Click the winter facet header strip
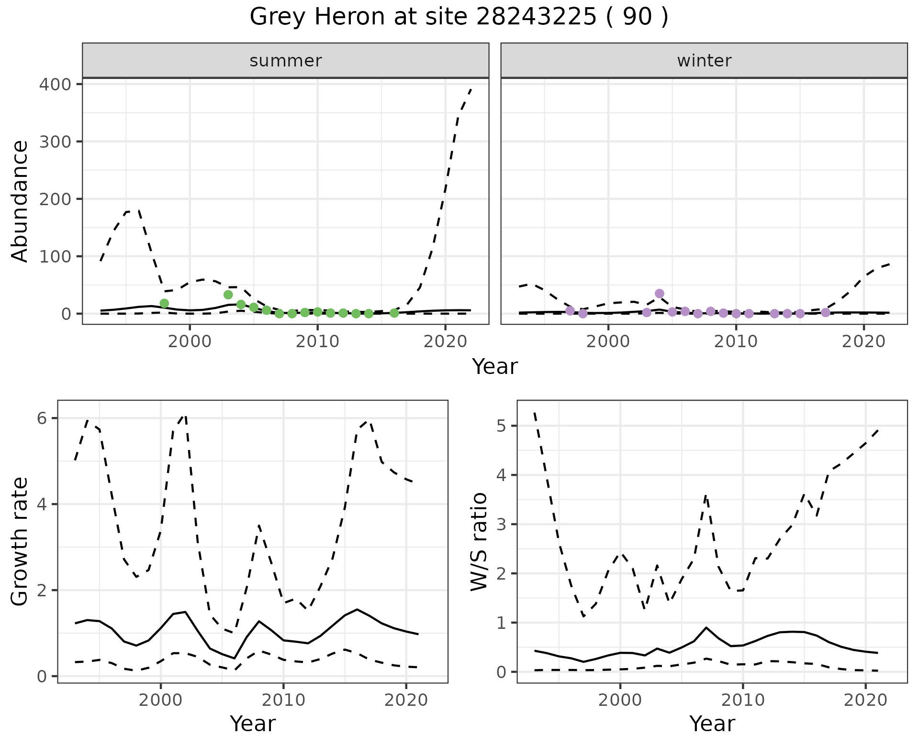 tap(704, 61)
